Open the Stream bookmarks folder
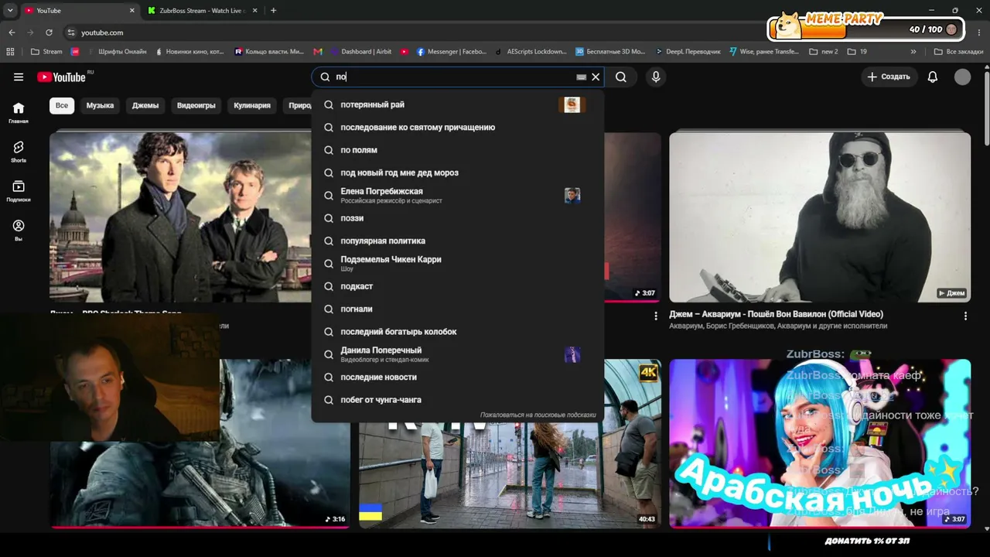 click(46, 52)
